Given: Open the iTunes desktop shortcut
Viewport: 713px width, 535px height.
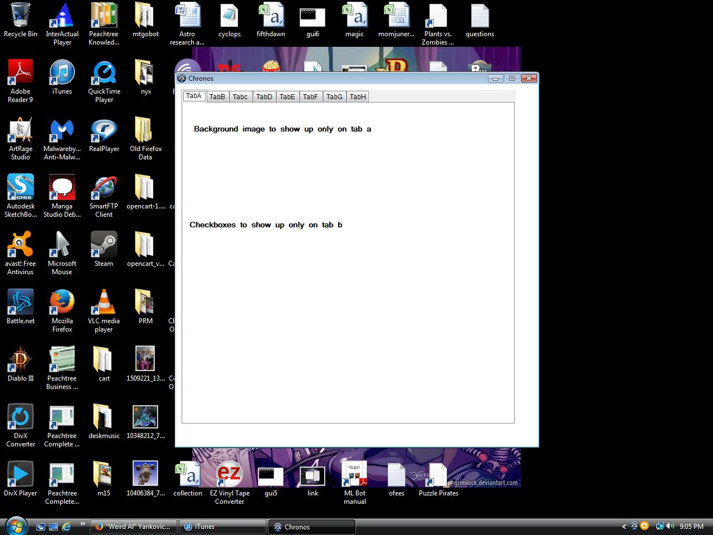Looking at the screenshot, I should pos(62,74).
